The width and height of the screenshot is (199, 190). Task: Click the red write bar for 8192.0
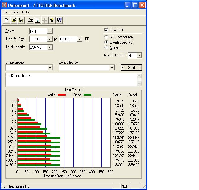[35, 164]
